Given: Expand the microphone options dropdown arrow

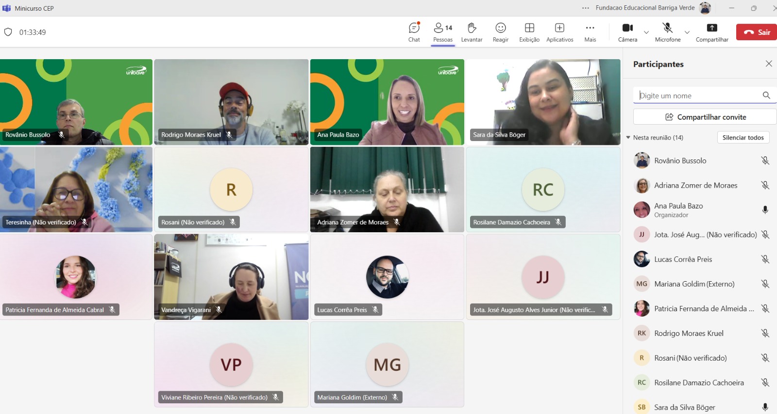Looking at the screenshot, I should [687, 32].
